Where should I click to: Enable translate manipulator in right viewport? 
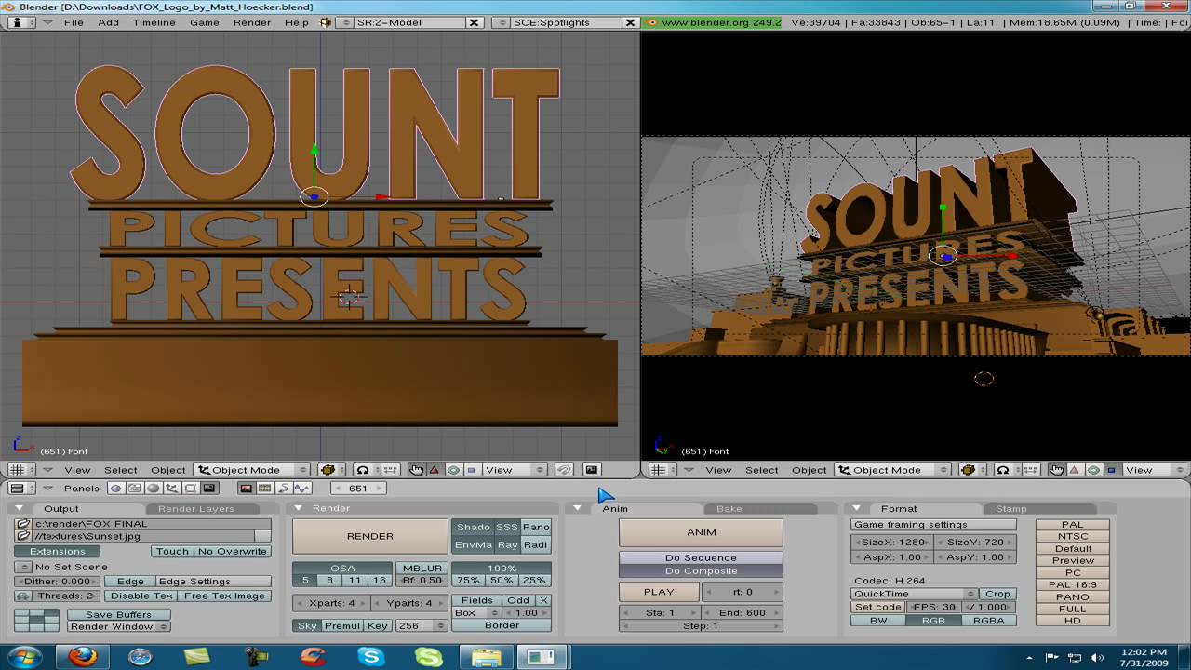click(1075, 470)
